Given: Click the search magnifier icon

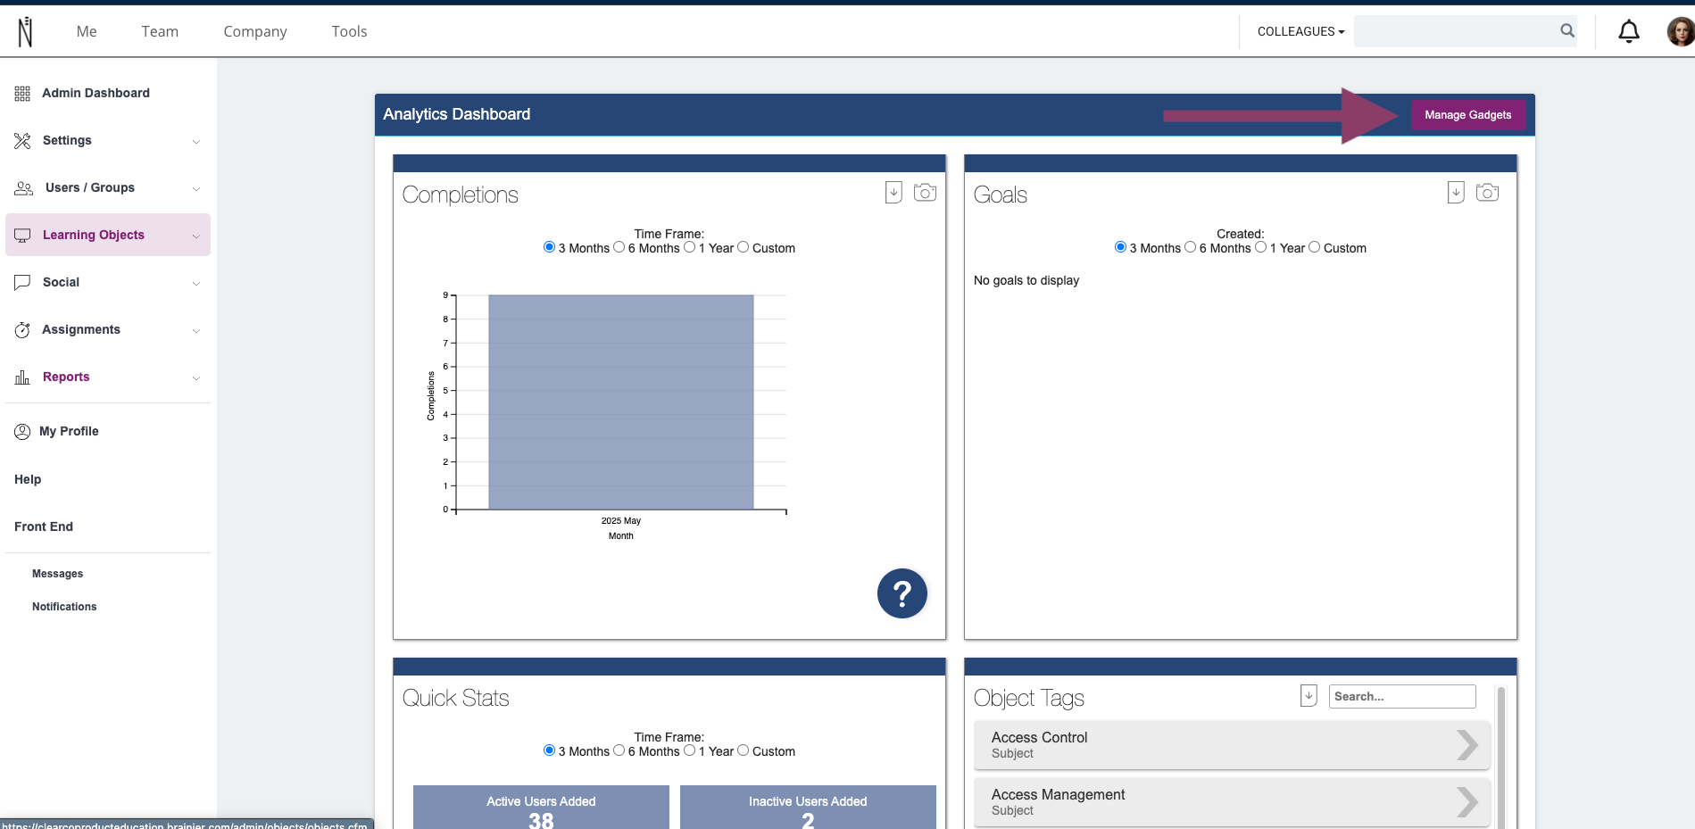Looking at the screenshot, I should point(1567,31).
